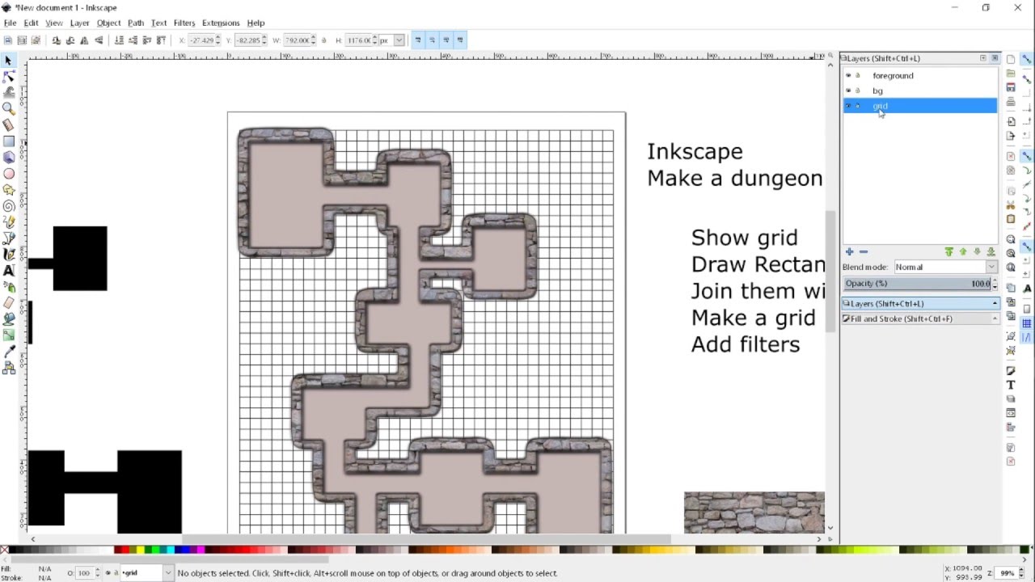Viewport: 1035px width, 582px height.
Task: Select the foreground layer row
Action: click(920, 75)
